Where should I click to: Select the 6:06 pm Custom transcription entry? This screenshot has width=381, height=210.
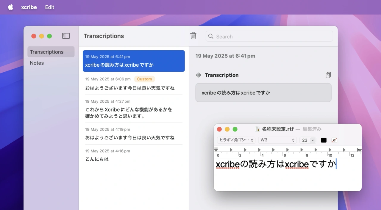[133, 84]
